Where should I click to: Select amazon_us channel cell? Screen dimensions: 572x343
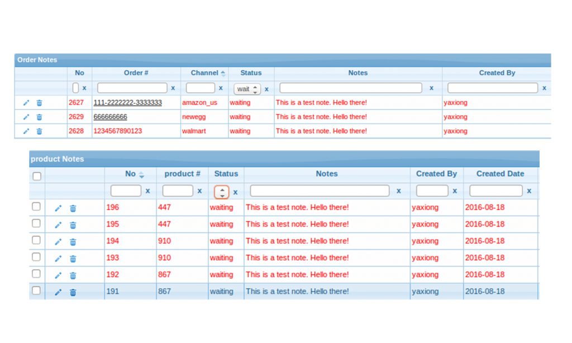[x=199, y=103]
